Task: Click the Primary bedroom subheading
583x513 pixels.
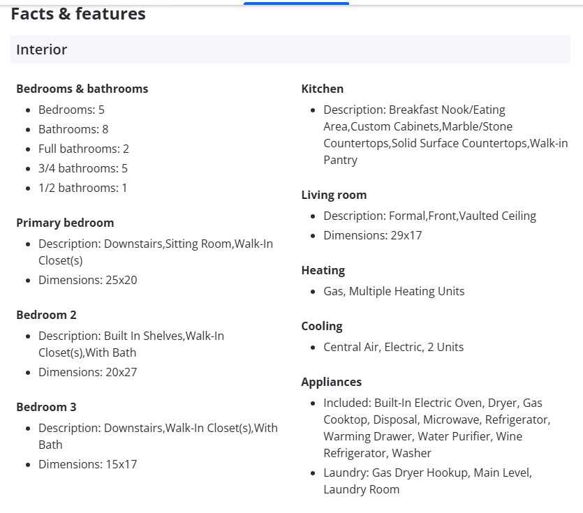Action: point(65,223)
